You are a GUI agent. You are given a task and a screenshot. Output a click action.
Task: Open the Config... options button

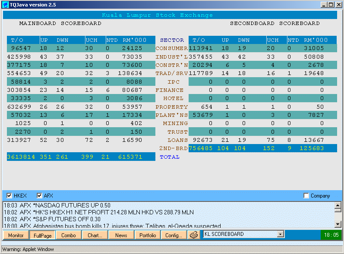pyautogui.click(x=174, y=235)
